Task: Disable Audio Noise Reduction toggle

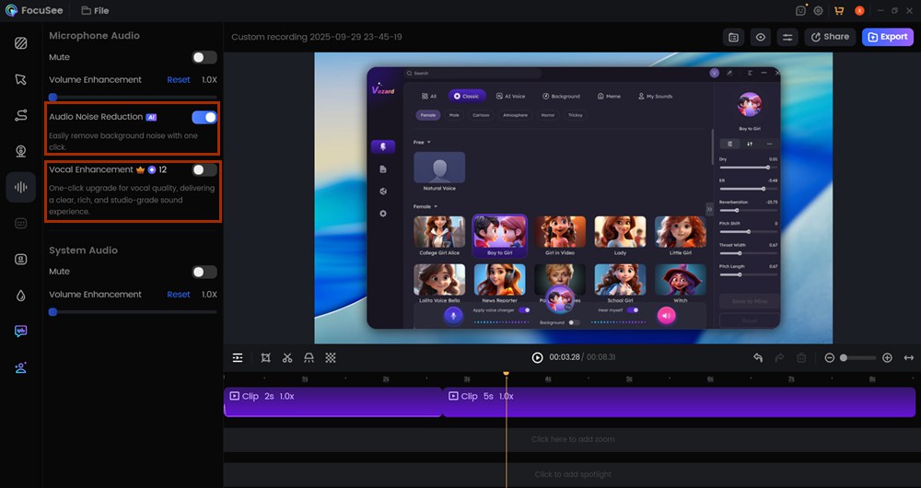Action: pyautogui.click(x=204, y=117)
